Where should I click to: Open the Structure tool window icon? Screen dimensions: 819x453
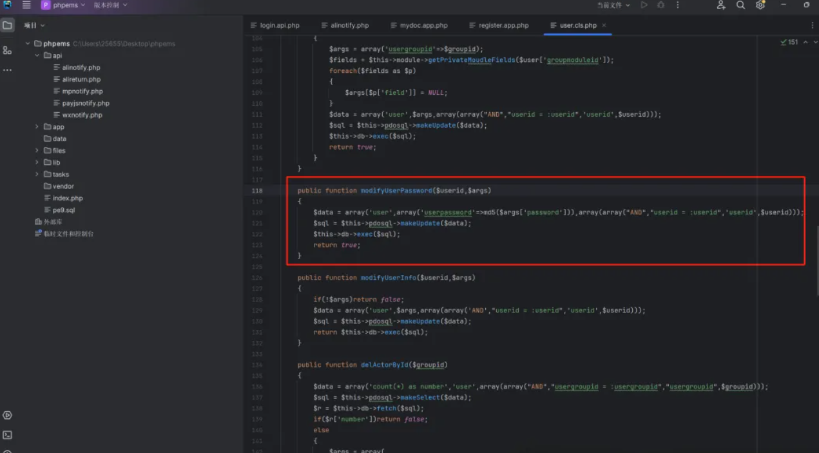point(7,50)
